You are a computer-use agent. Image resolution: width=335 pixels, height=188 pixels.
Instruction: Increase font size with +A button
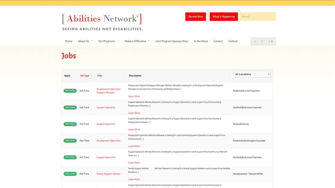click(271, 41)
